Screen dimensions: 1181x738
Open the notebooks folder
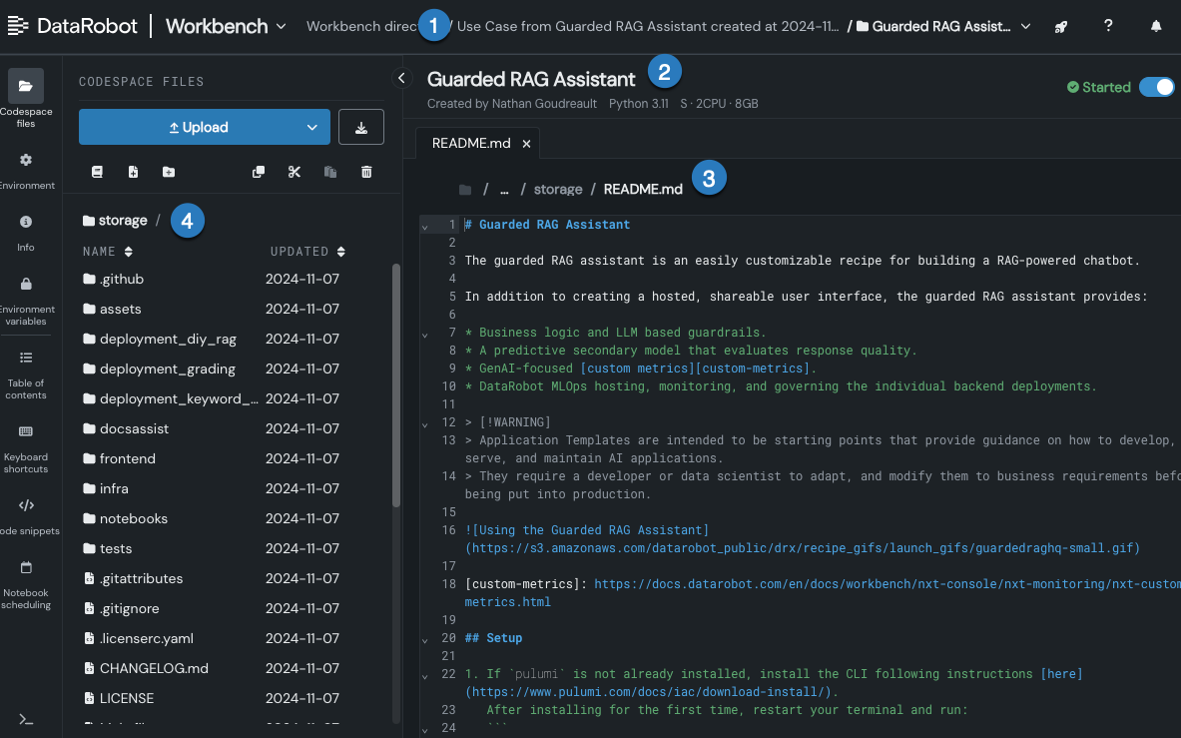tap(134, 518)
